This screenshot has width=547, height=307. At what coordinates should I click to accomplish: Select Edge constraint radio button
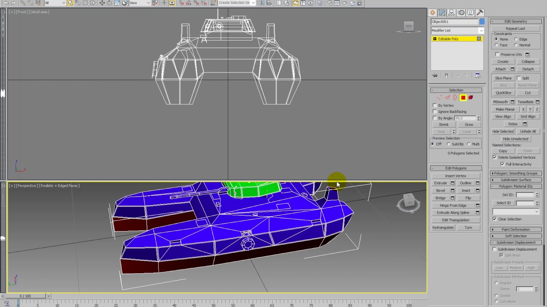516,39
